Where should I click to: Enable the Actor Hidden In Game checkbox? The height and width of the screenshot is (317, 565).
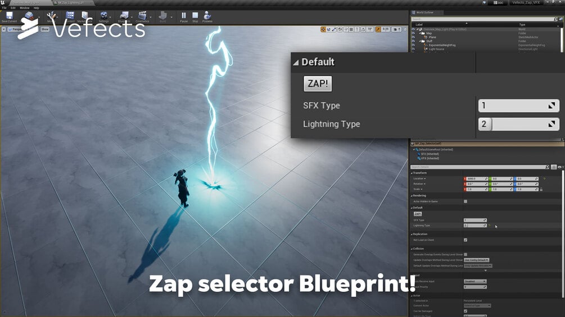pyautogui.click(x=465, y=201)
